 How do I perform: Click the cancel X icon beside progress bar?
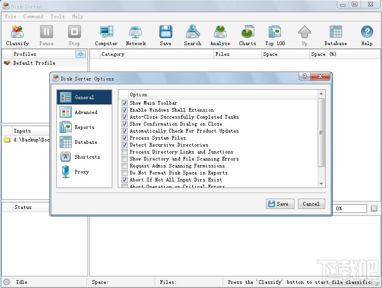coord(374,208)
